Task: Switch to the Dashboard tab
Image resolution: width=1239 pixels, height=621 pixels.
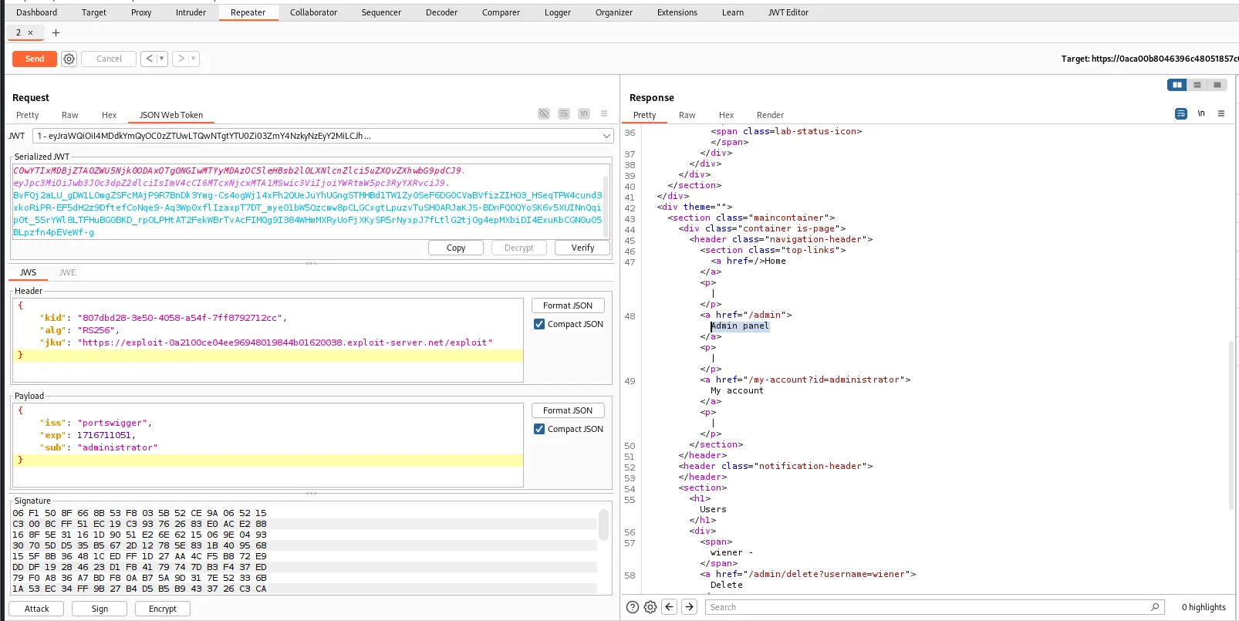Action: (x=36, y=12)
